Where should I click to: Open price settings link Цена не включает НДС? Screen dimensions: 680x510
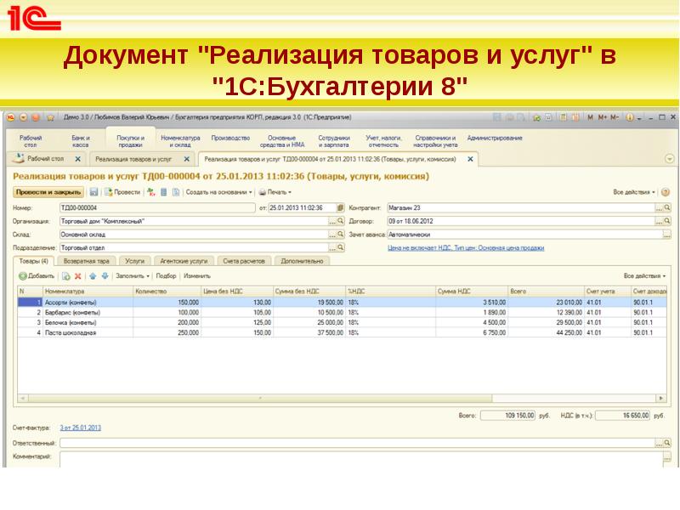466,247
